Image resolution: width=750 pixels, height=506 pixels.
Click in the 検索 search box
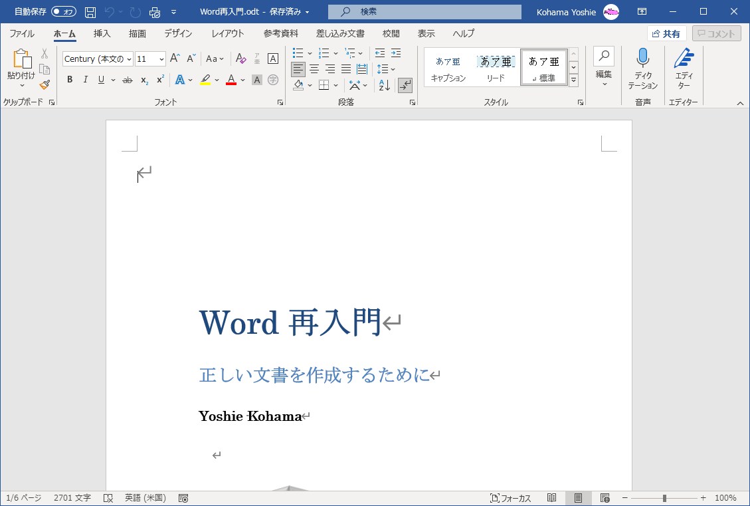[x=425, y=12]
